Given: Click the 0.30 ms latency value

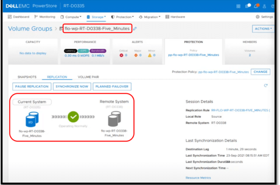Looking at the screenshot, I should (x=70, y=56).
